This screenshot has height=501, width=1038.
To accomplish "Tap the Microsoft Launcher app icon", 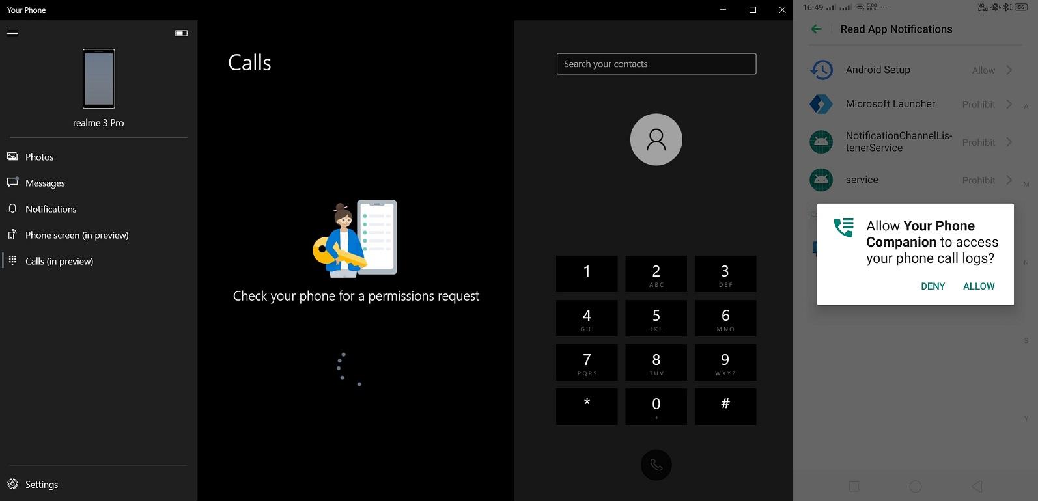I will point(821,104).
